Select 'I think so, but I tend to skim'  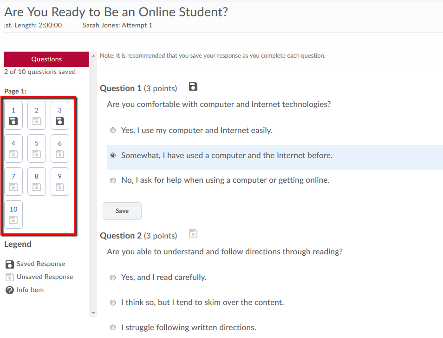point(113,303)
